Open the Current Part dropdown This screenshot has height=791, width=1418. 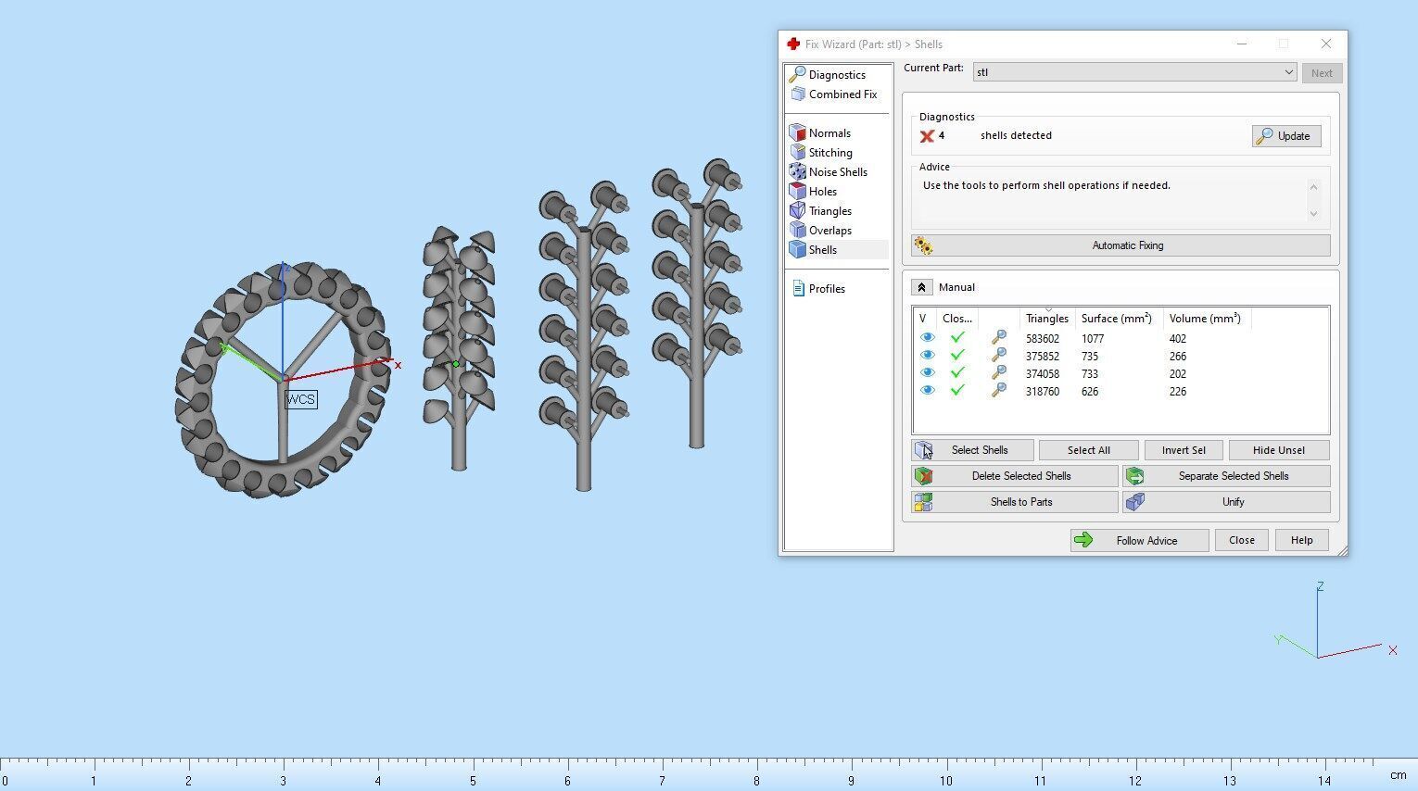pyautogui.click(x=1134, y=72)
